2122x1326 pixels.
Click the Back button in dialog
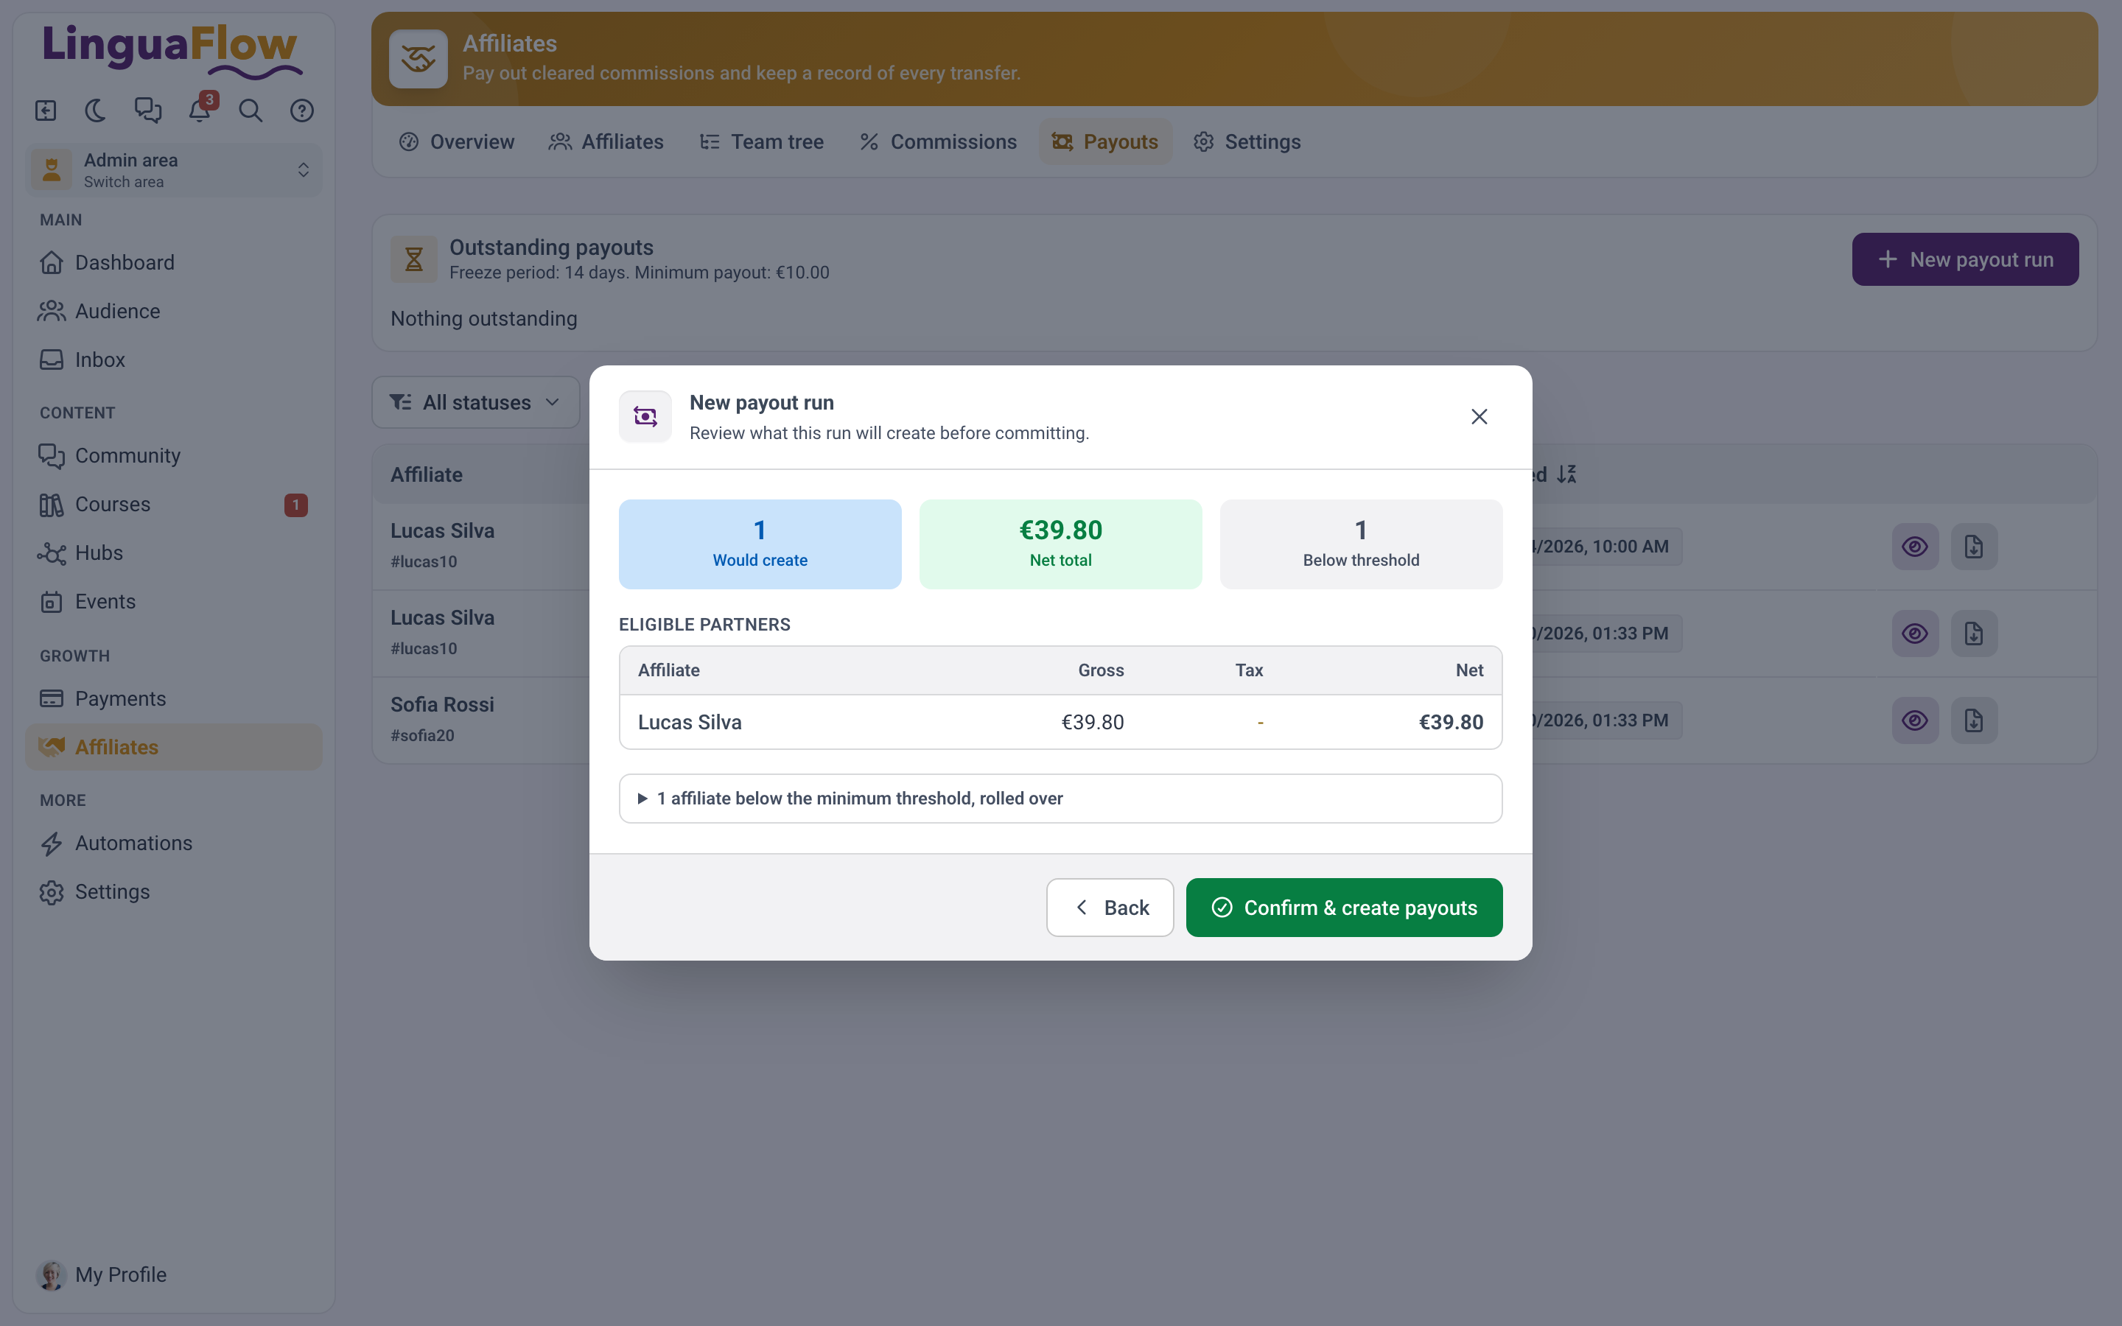[x=1110, y=908]
